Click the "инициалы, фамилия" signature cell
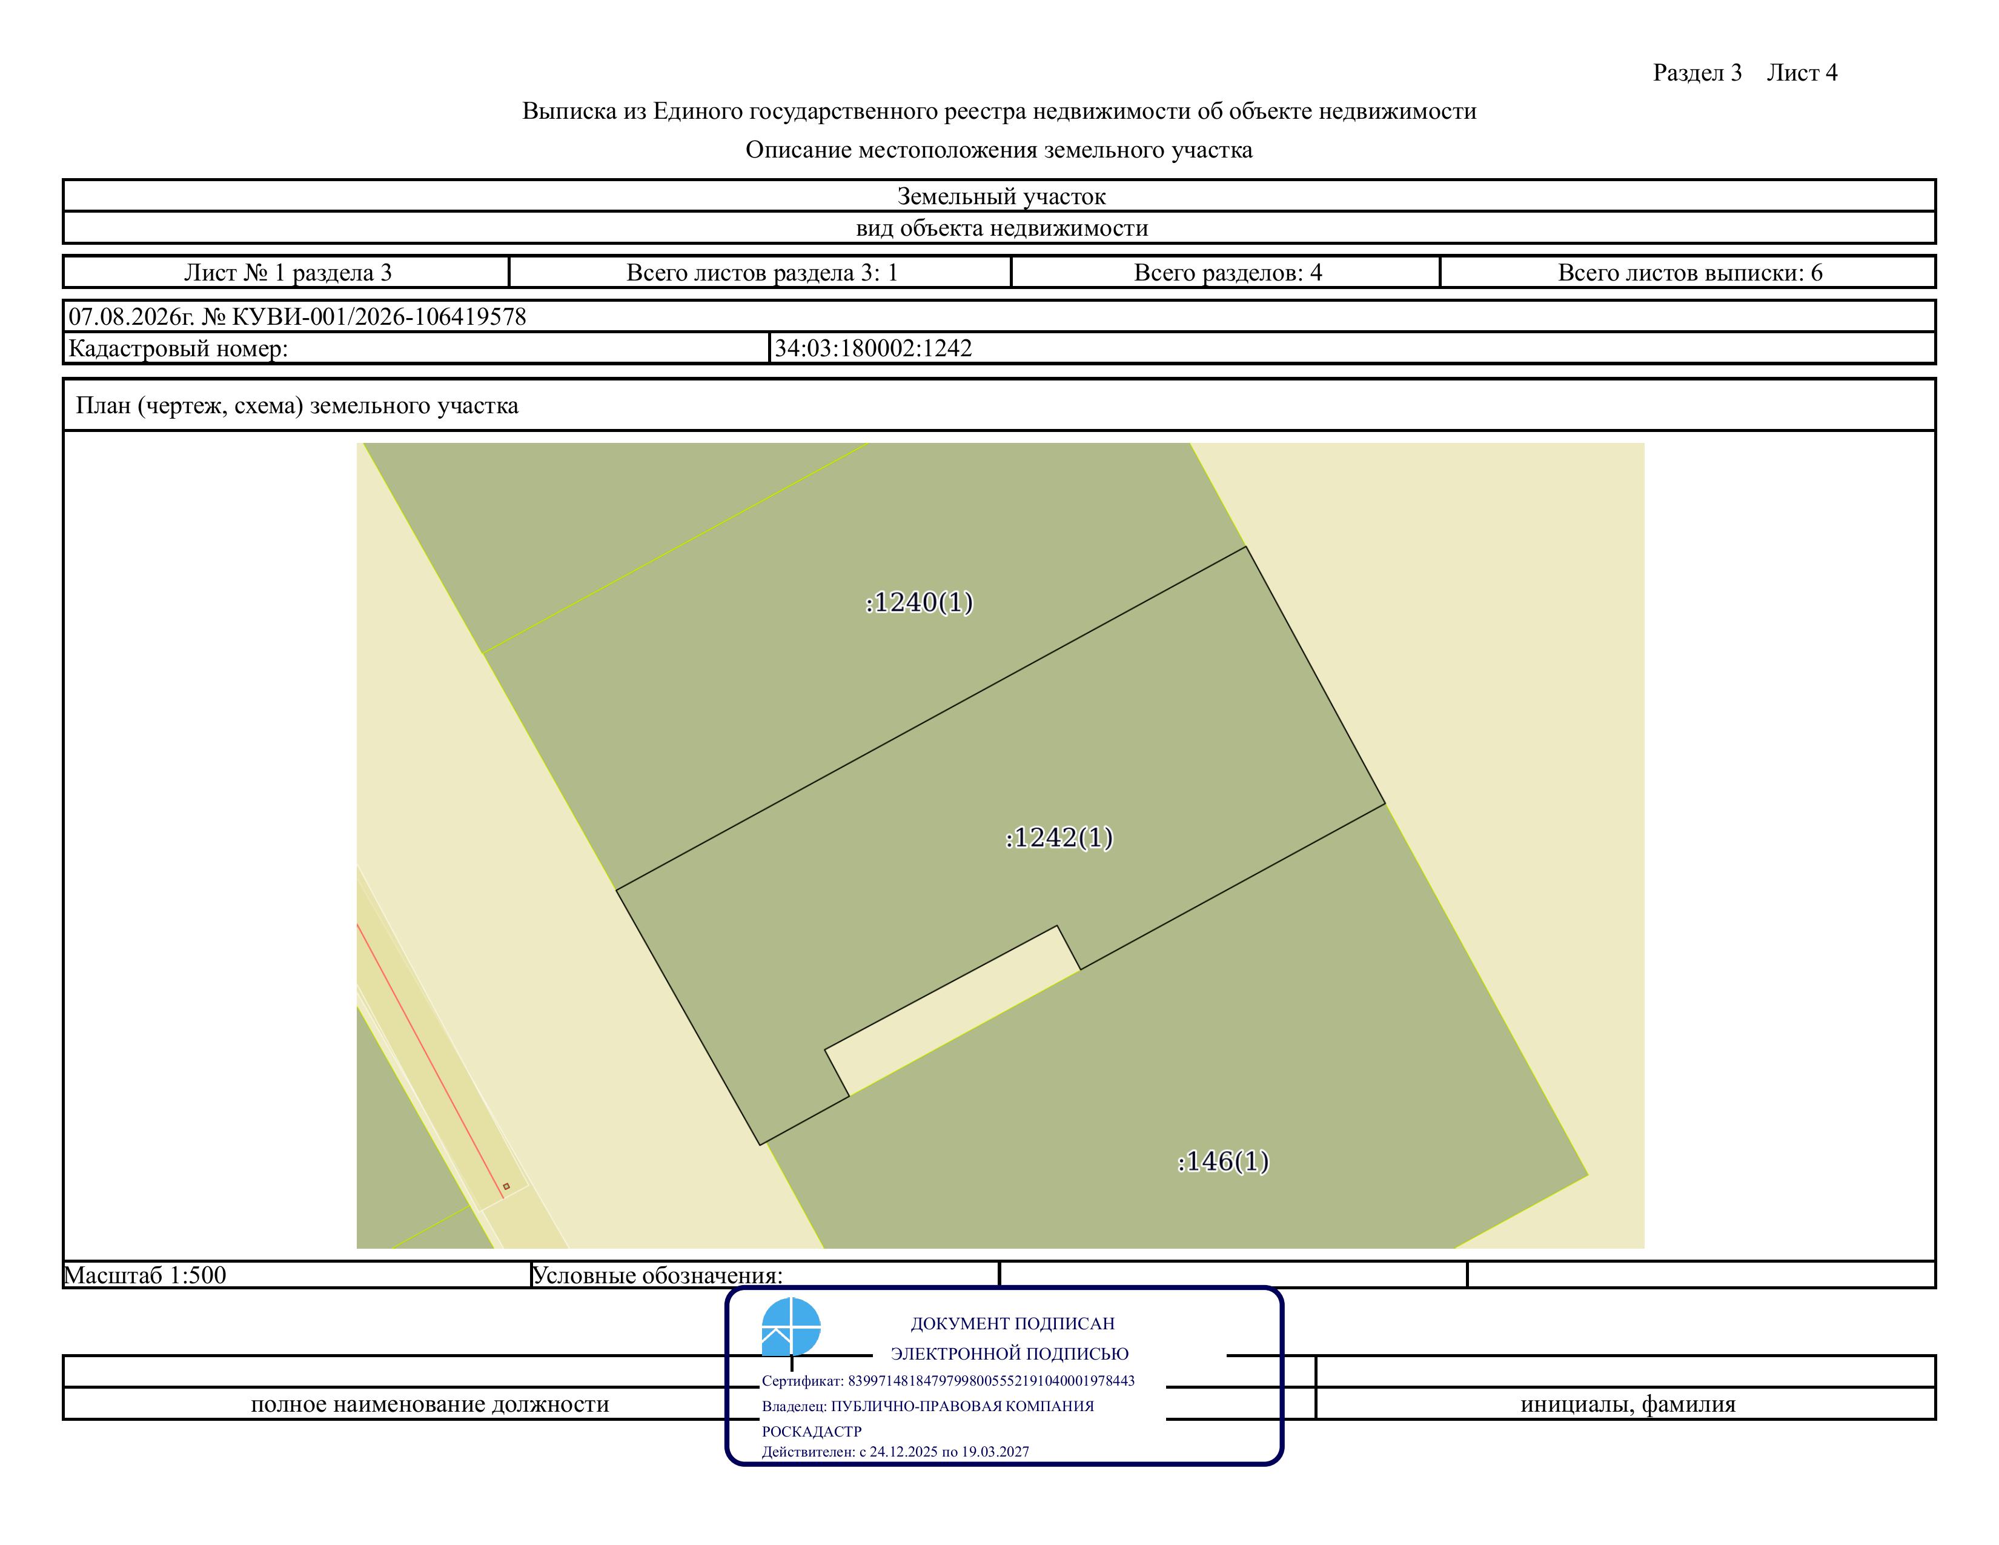Viewport: 1999px width, 1545px height. click(x=1626, y=1404)
